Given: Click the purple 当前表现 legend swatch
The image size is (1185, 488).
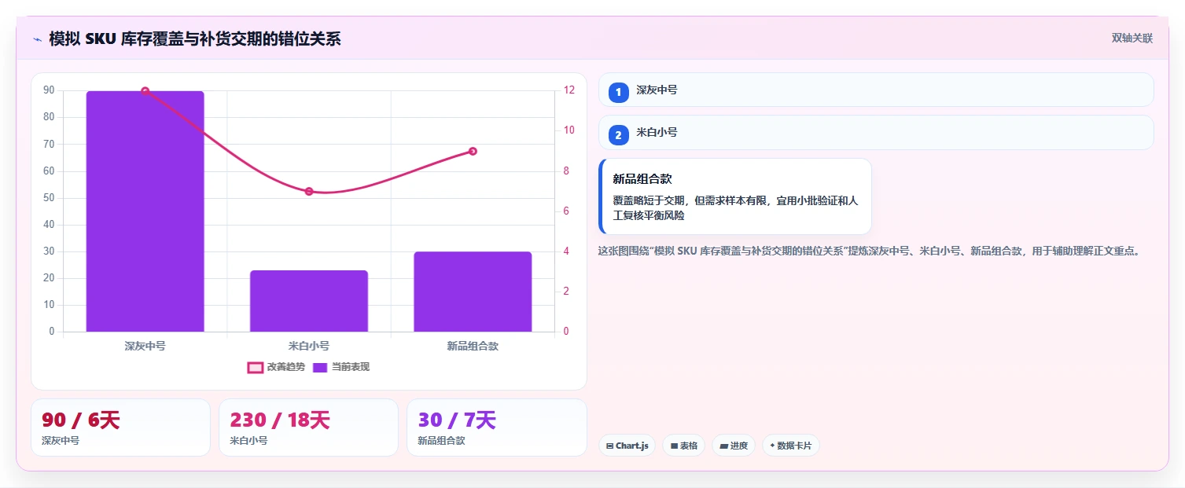Looking at the screenshot, I should pyautogui.click(x=320, y=367).
